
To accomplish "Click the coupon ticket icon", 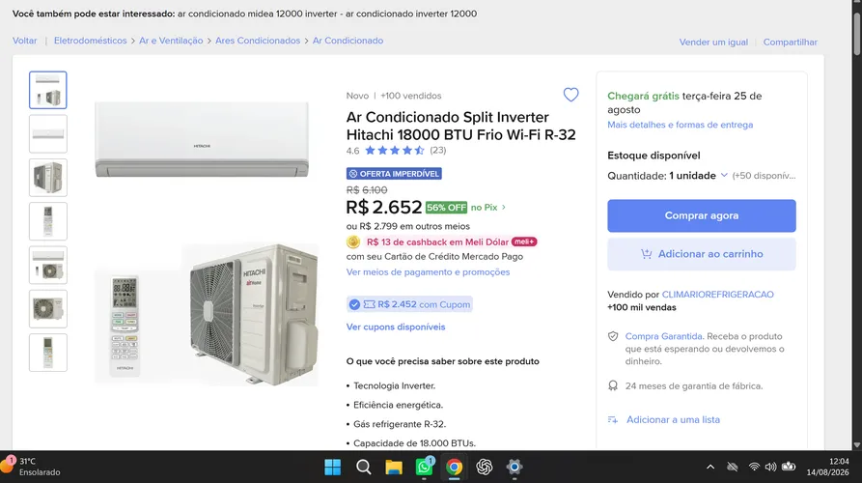I will pos(369,304).
